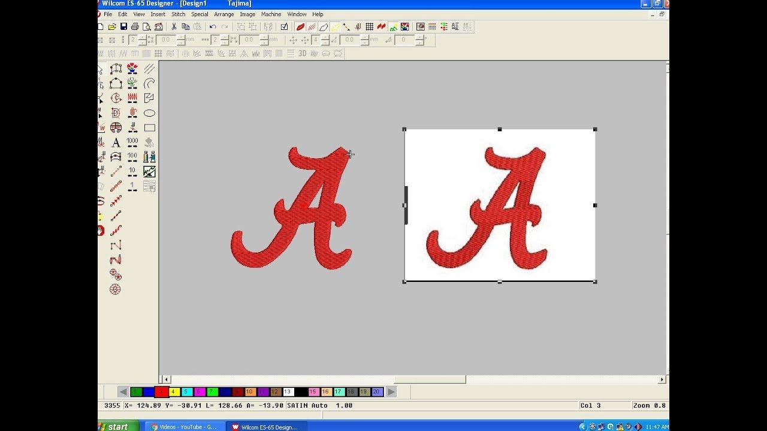Select color 4 yellow swatch

tap(174, 392)
